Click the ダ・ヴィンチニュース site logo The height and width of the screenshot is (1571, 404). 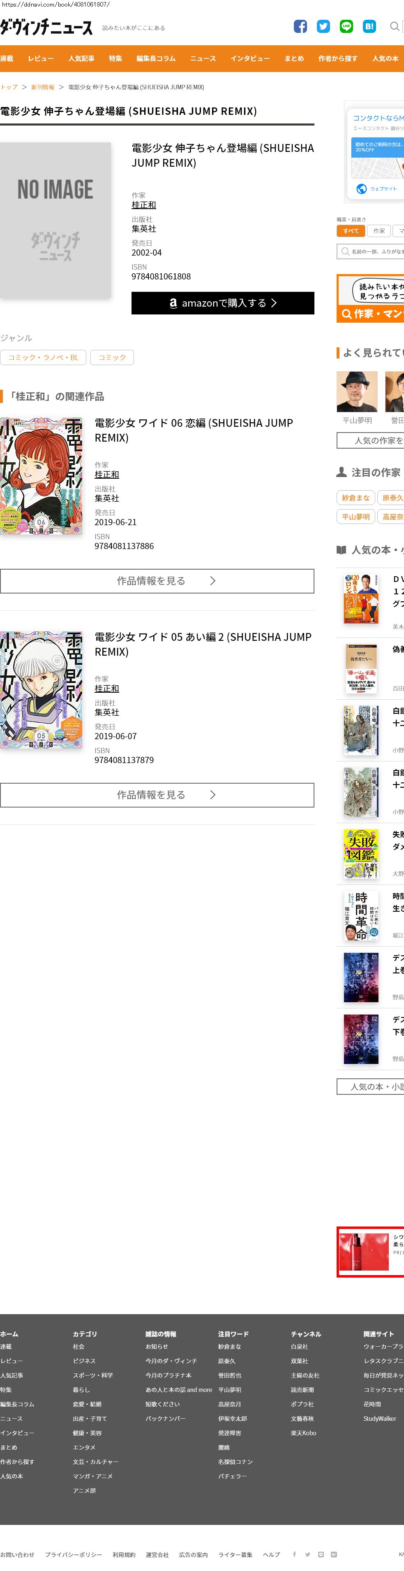46,27
